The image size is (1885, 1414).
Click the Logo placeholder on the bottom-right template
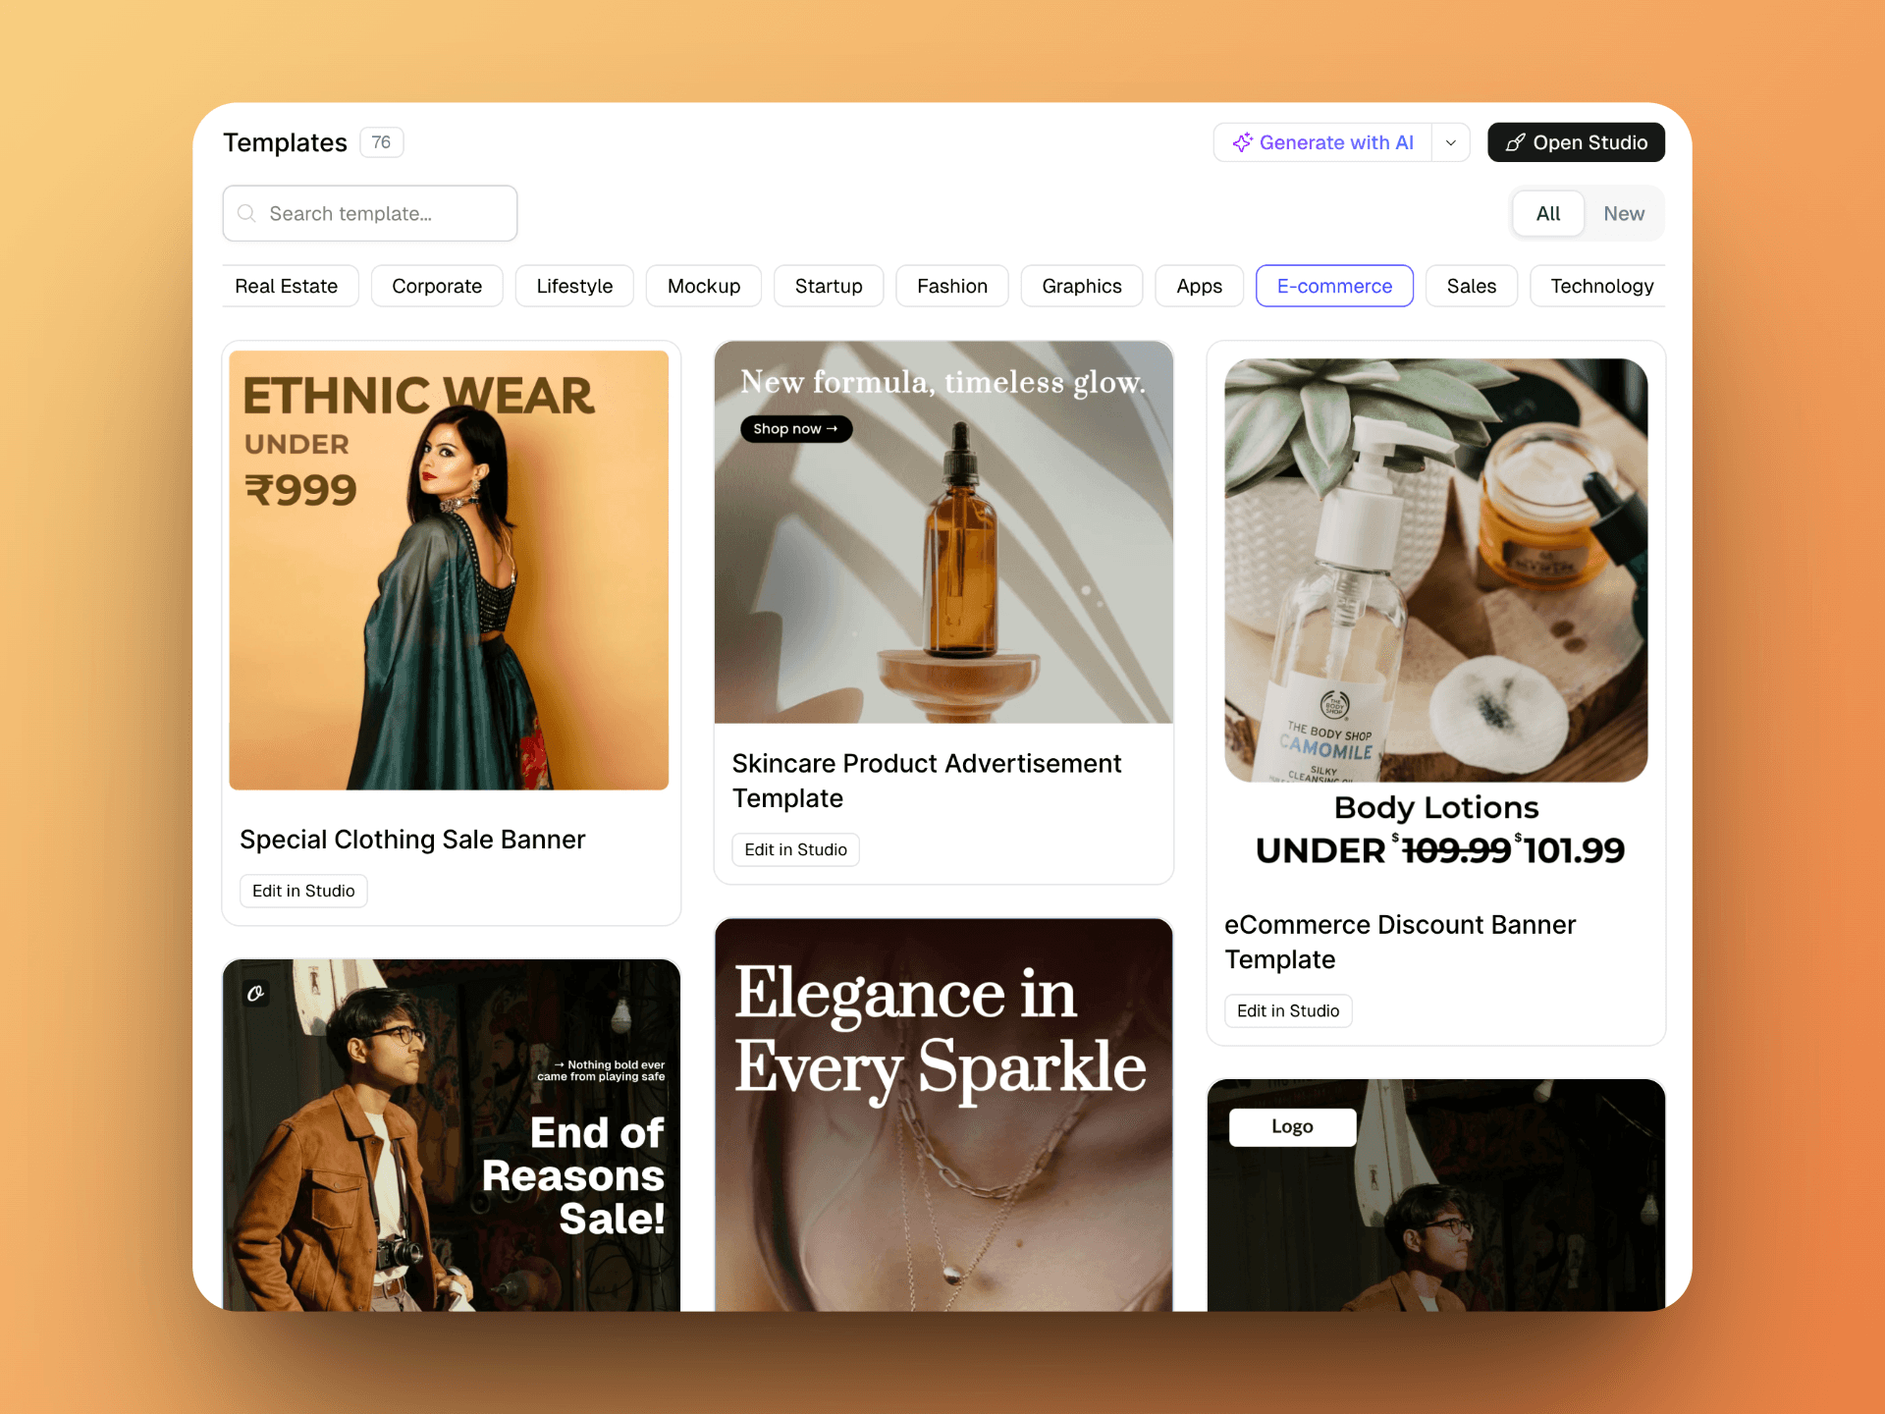[1292, 1126]
